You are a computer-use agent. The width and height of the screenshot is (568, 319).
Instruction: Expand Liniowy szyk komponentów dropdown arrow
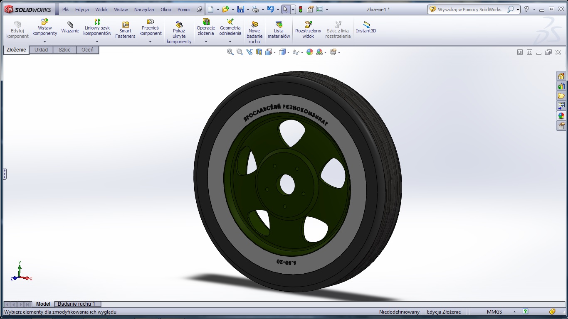[x=97, y=42]
